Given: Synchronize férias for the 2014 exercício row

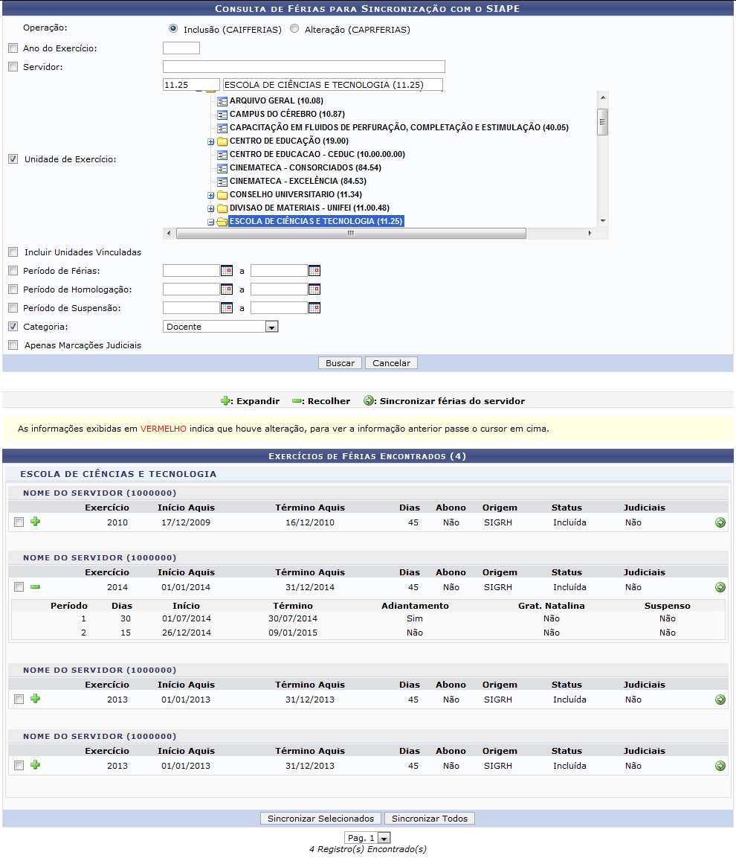Looking at the screenshot, I should [x=720, y=588].
